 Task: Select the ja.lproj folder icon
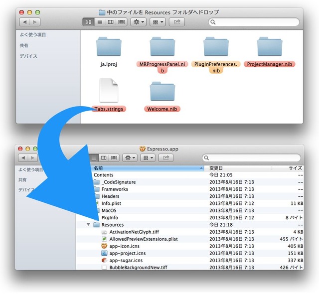[x=109, y=46]
